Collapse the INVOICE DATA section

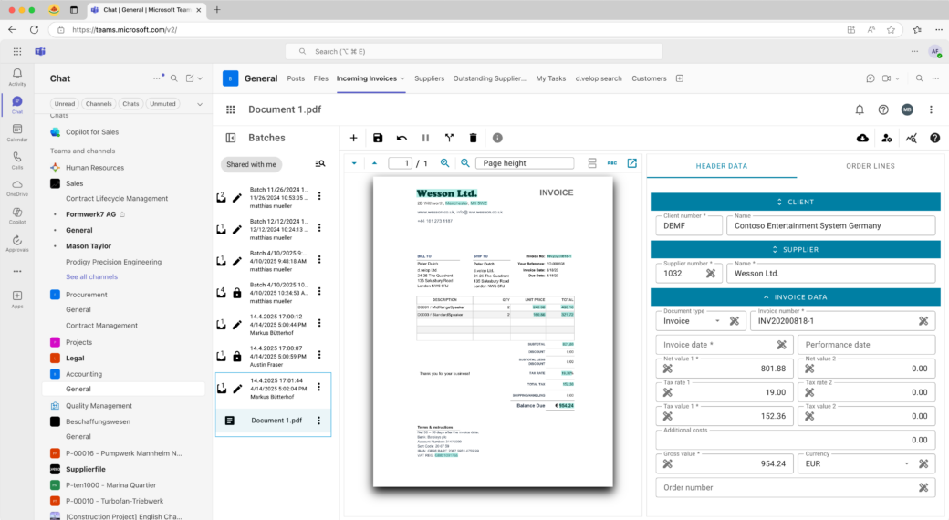tap(796, 297)
